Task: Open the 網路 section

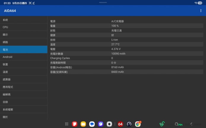Action: (24, 42)
